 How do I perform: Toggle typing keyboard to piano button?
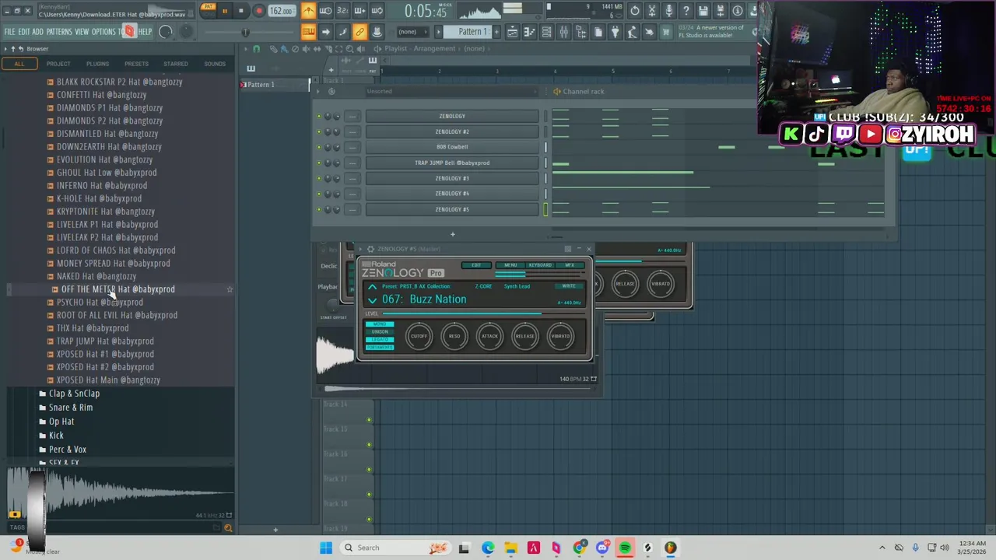click(308, 32)
